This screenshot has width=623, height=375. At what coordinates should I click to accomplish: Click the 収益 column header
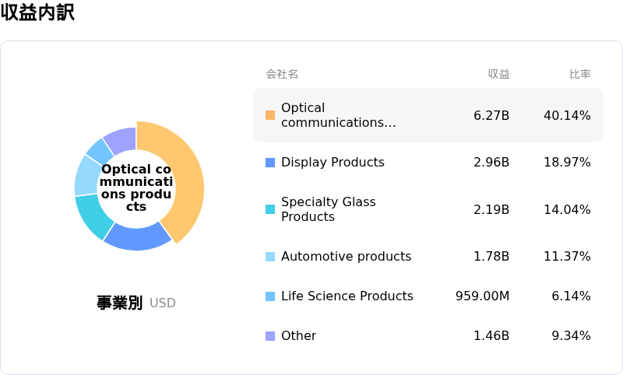(498, 74)
